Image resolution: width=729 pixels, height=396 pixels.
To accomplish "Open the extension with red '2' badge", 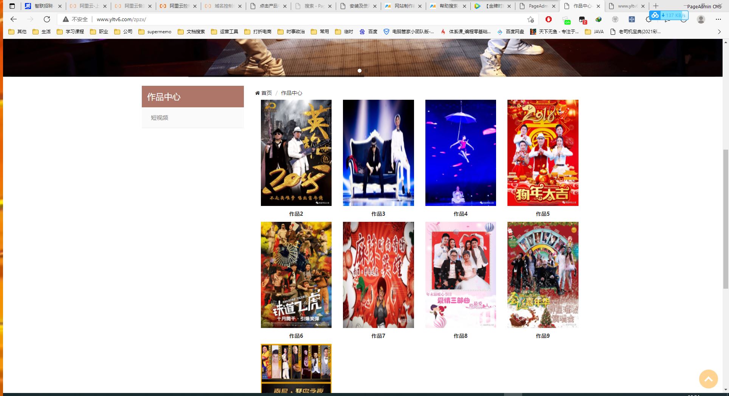I will point(582,20).
